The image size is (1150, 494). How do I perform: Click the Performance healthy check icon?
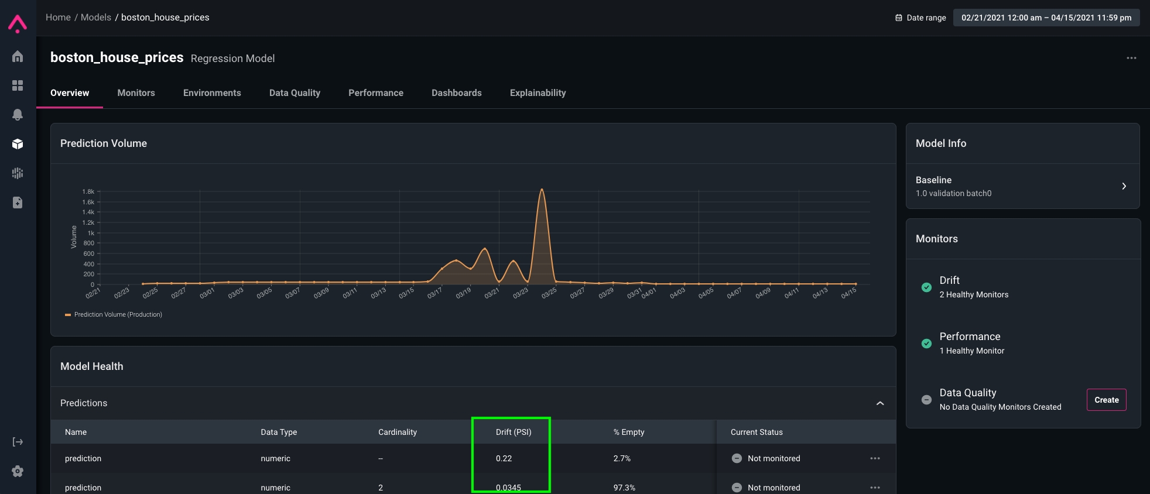click(926, 344)
